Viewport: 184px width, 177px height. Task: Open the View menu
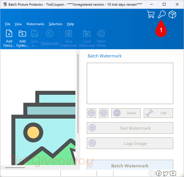(18, 24)
